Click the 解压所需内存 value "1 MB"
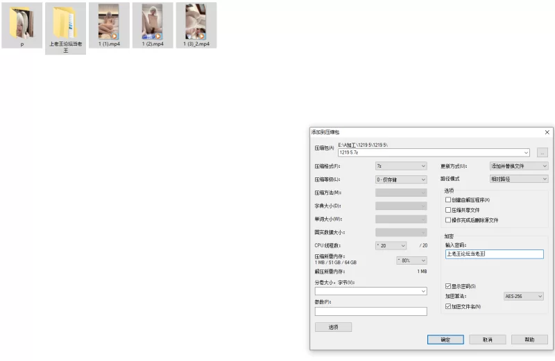Viewport: 555px width, 361px height. click(x=422, y=272)
